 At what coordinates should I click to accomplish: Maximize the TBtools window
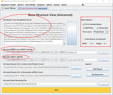point(103,1)
